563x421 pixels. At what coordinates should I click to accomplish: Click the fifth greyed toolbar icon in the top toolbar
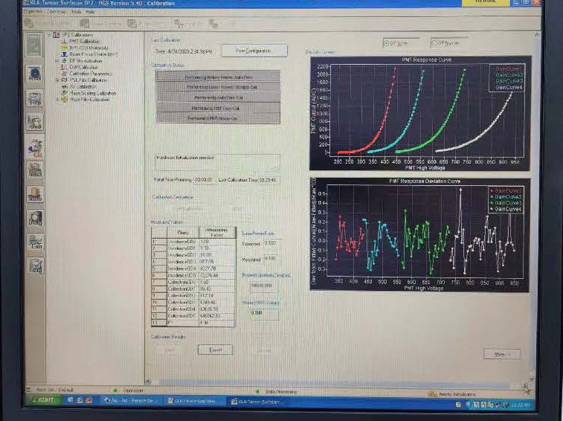pos(213,24)
